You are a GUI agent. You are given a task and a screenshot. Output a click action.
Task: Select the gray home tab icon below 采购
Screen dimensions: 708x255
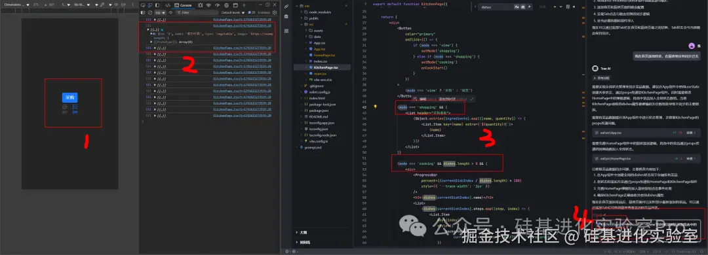click(64, 109)
